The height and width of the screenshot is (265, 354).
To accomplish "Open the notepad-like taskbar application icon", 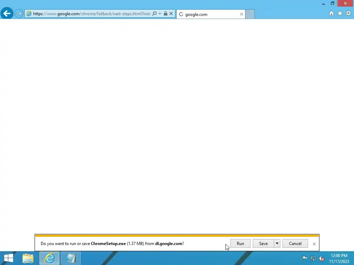I will [71, 258].
